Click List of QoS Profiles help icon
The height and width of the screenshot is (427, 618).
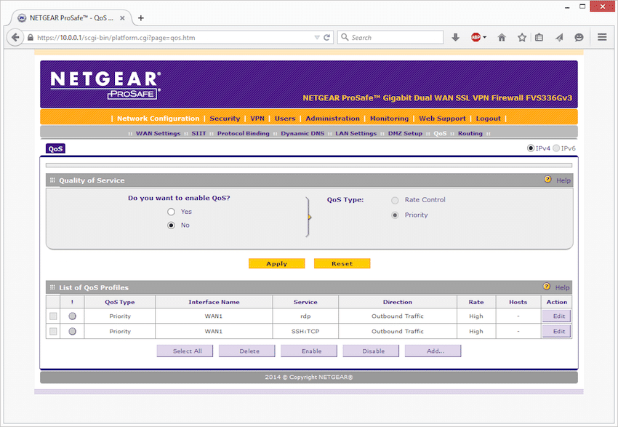[546, 287]
